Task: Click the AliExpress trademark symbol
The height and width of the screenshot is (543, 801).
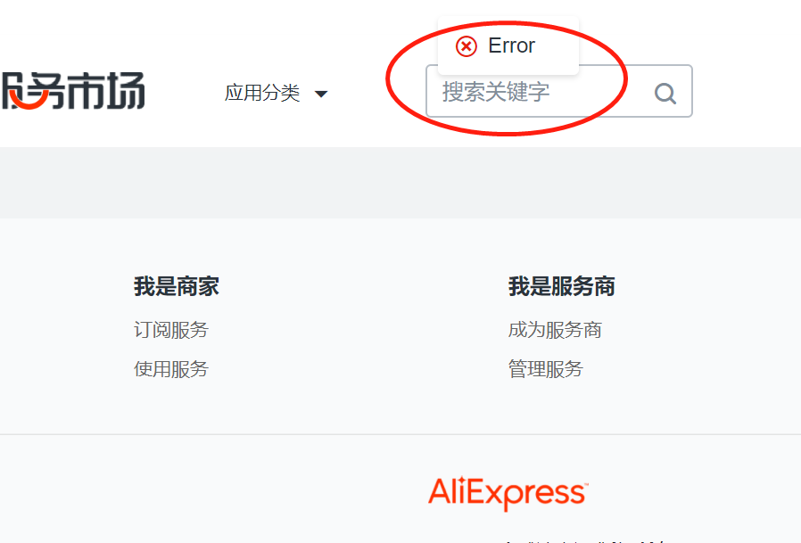Action: (586, 482)
